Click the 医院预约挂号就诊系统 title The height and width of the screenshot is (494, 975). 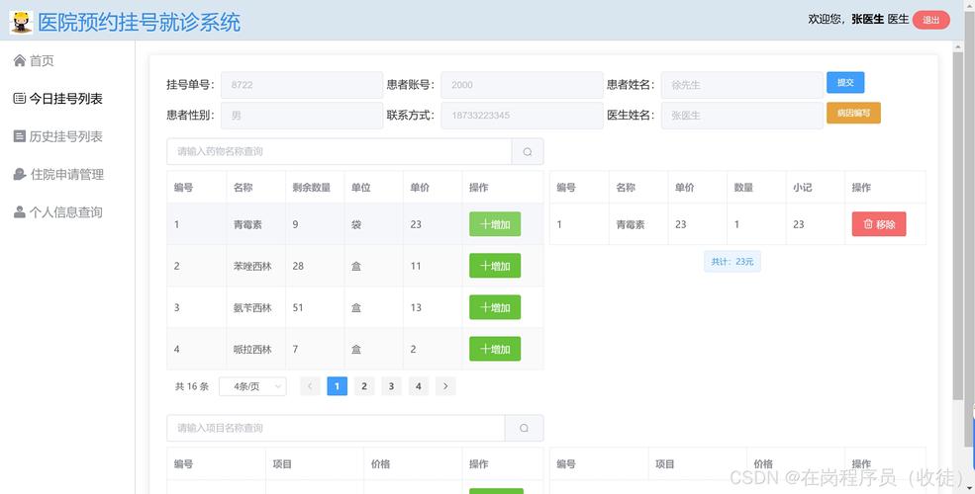(x=139, y=23)
